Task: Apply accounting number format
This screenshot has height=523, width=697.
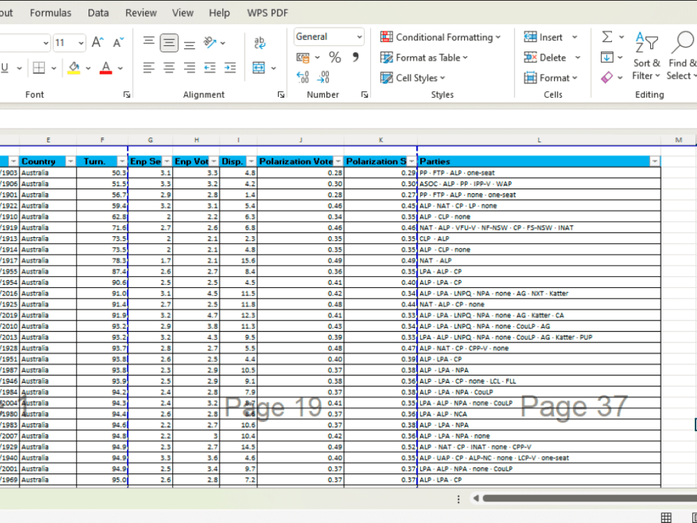Action: [x=302, y=57]
